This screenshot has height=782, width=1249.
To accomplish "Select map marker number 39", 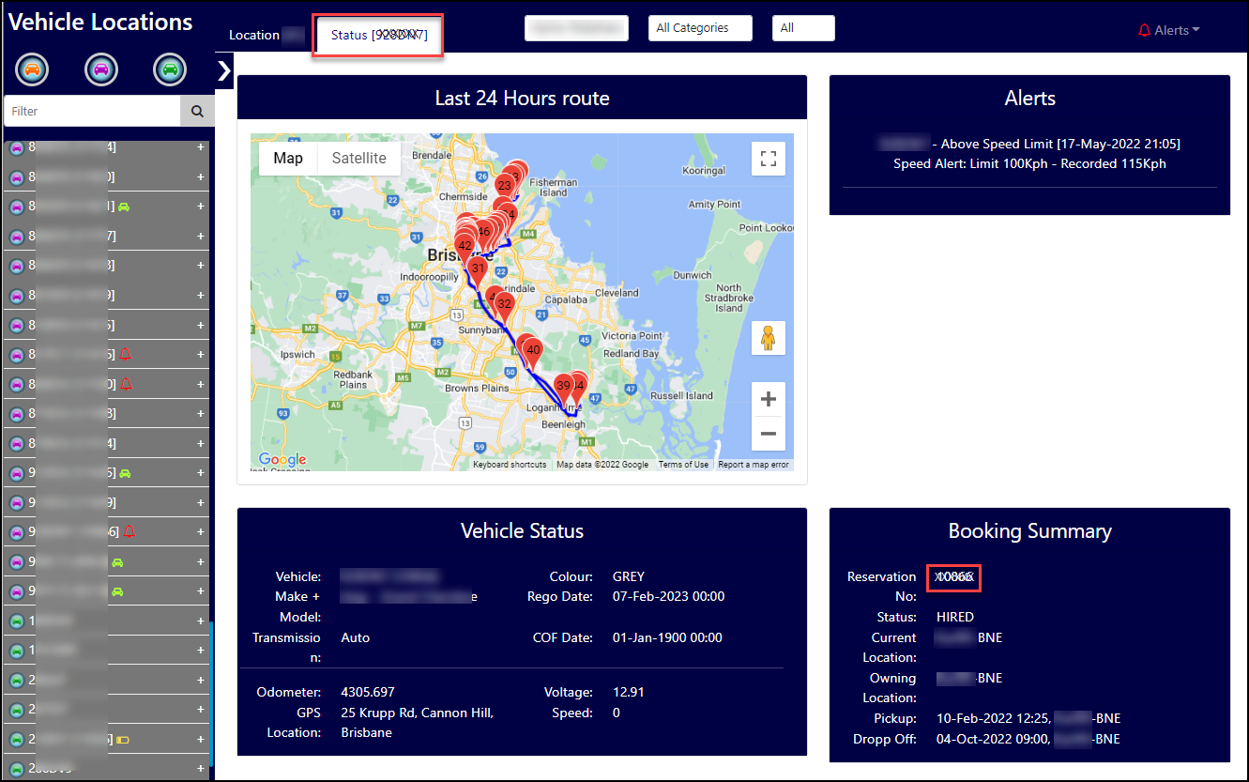I will pos(563,388).
